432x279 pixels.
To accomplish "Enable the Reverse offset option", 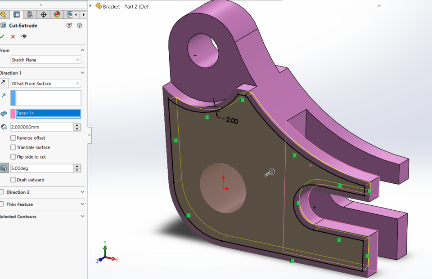I will tap(13, 137).
